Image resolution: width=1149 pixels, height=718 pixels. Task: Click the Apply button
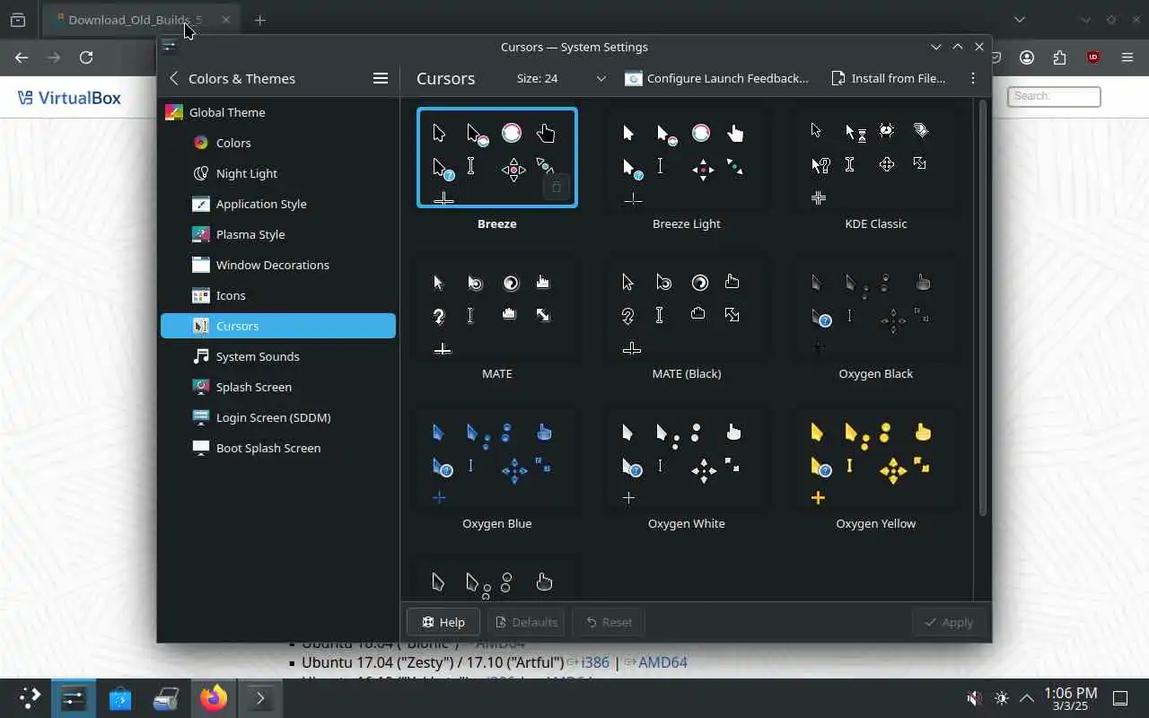click(x=949, y=622)
